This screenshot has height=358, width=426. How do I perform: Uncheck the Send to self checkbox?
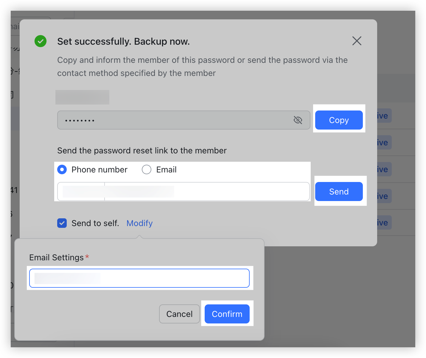(x=62, y=223)
